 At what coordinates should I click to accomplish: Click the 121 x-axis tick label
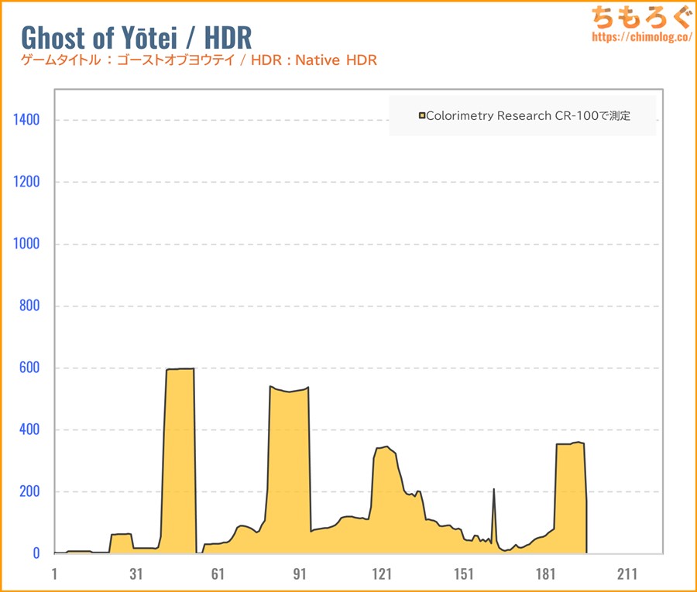(382, 573)
